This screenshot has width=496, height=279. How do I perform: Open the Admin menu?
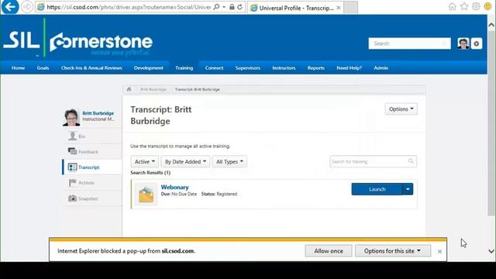381,67
